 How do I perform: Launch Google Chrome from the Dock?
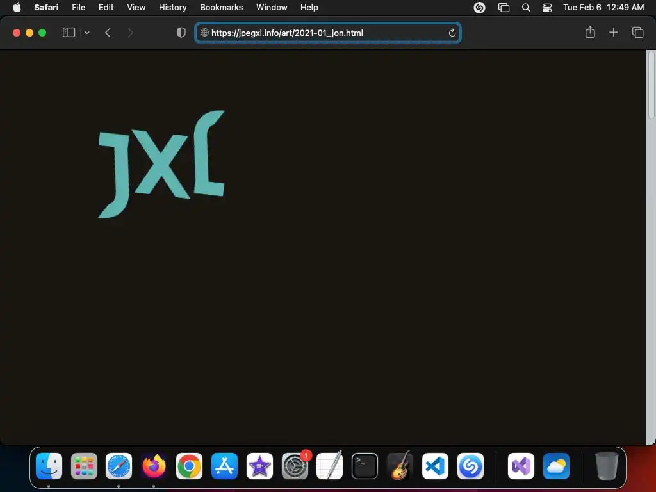[x=189, y=466]
